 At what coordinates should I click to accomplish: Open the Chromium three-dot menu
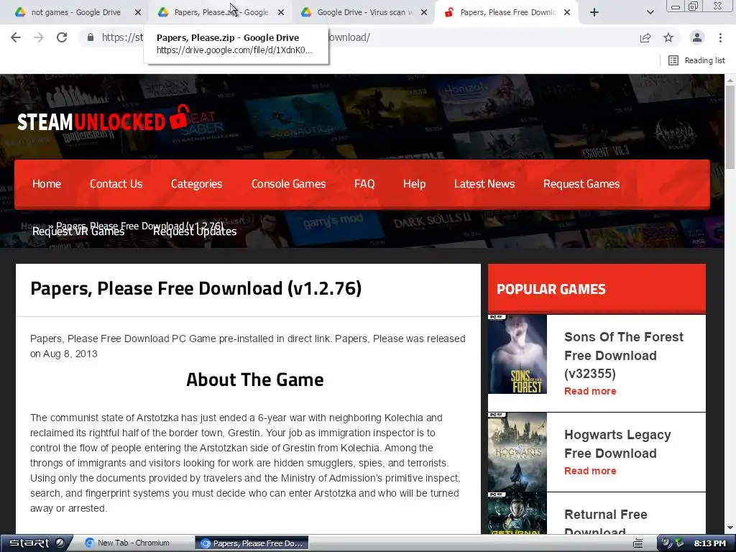click(720, 37)
